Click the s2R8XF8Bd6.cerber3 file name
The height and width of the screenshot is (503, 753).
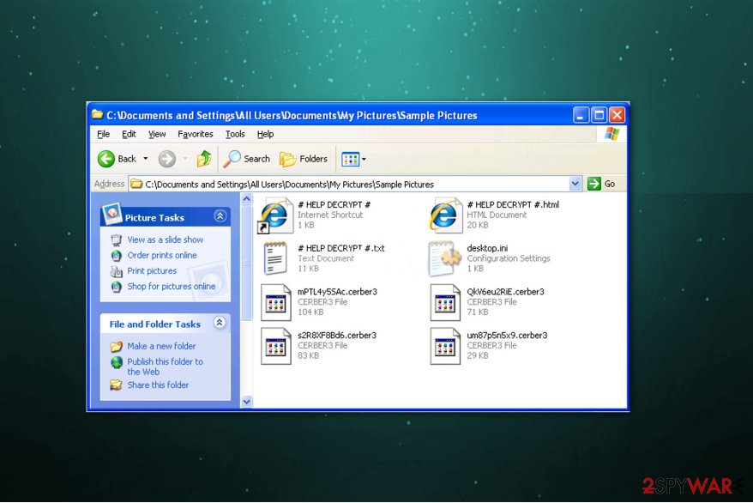(x=337, y=336)
